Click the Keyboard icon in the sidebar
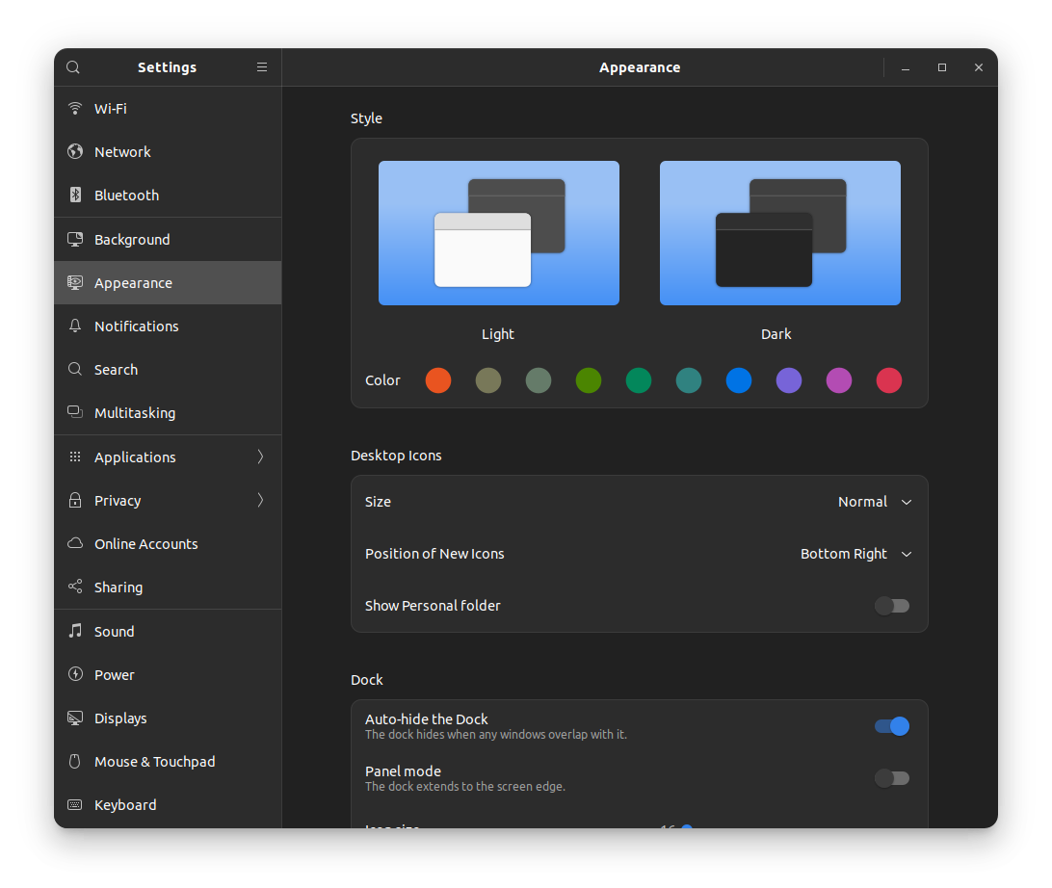 [x=75, y=804]
